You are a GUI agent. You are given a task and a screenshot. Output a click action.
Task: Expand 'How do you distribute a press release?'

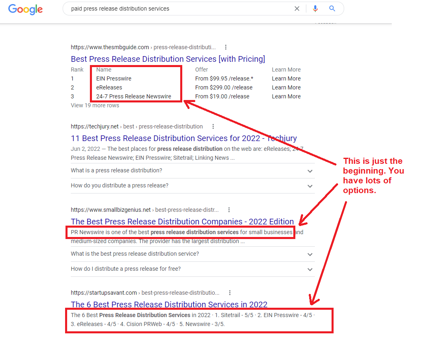tap(192, 186)
